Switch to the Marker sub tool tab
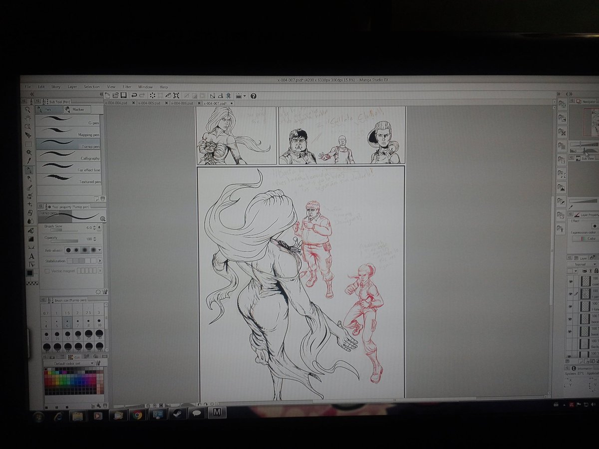 [x=78, y=109]
